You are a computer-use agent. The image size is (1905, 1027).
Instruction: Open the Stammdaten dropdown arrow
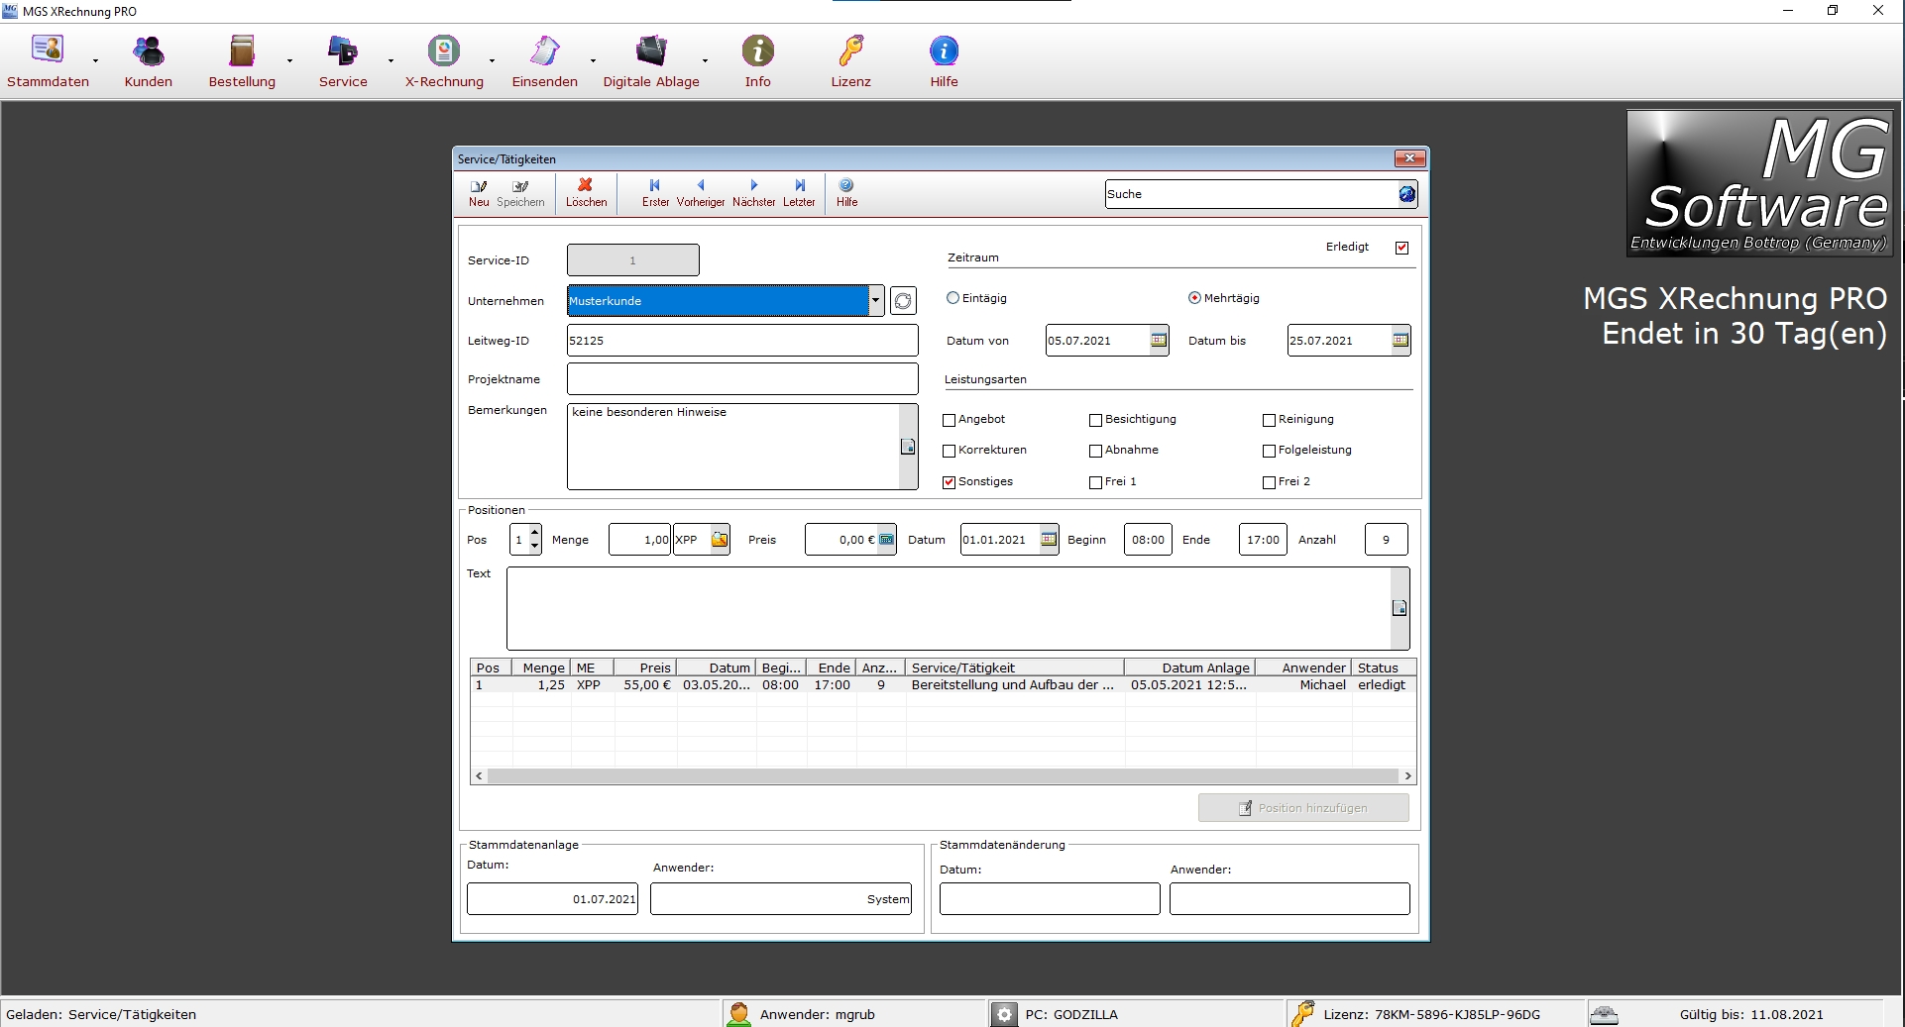96,61
